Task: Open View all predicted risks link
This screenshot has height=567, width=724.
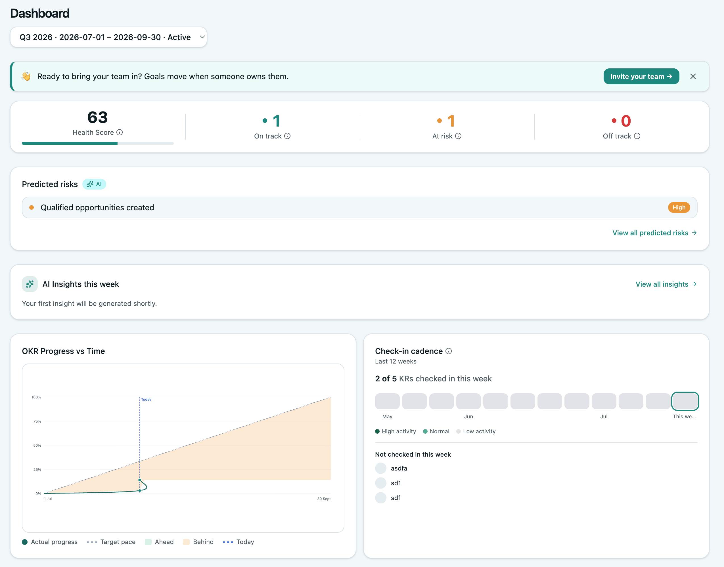Action: (x=654, y=233)
